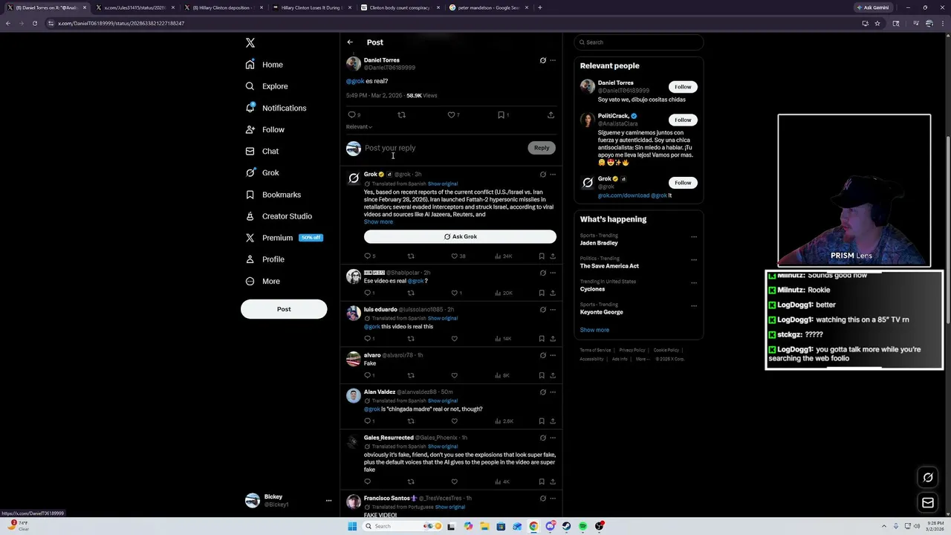Viewport: 951px width, 535px height.
Task: Open The Save America Act trend
Action: click(x=609, y=266)
